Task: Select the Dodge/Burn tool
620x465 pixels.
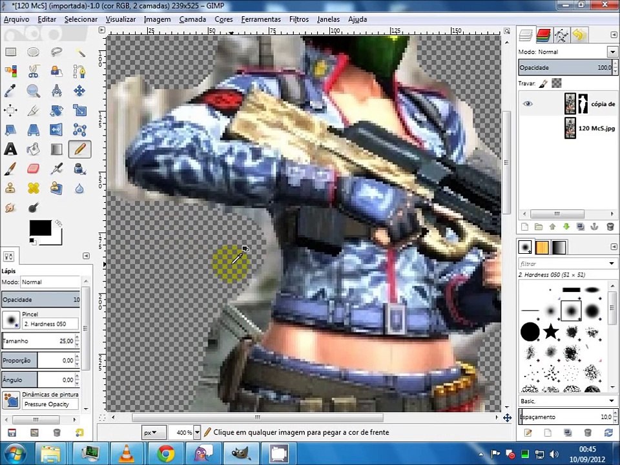Action: [33, 207]
